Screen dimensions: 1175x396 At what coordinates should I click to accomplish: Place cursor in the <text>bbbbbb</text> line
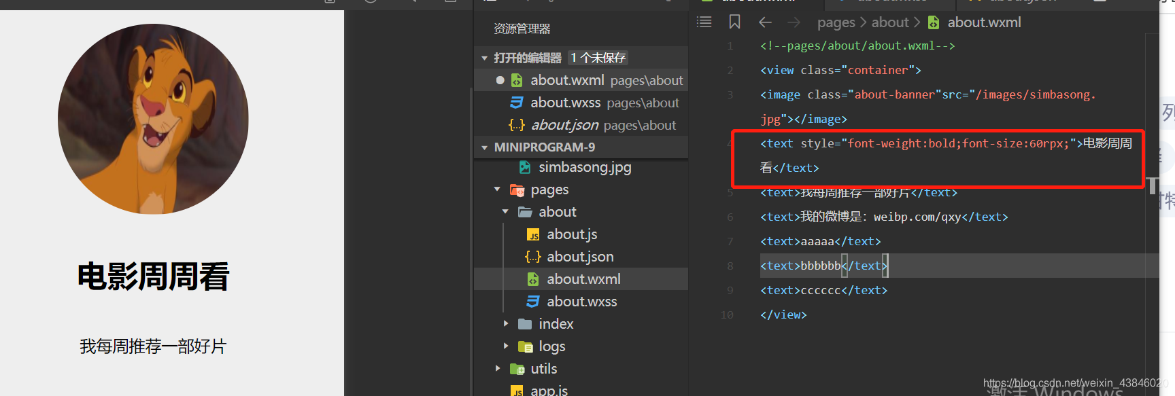(x=824, y=266)
